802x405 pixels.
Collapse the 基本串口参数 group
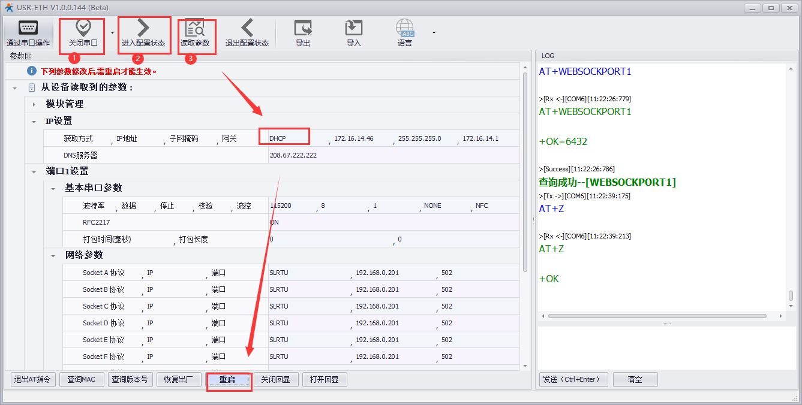(53, 189)
